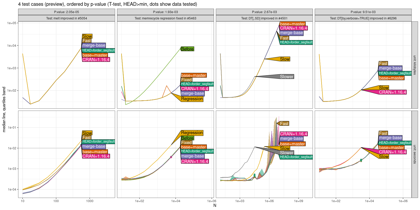Click 'CRAN=1.16.4' label in DT[by,verbose=TRUE] kilobytes panel
The height and width of the screenshot is (210, 420).
pyautogui.click(x=392, y=92)
